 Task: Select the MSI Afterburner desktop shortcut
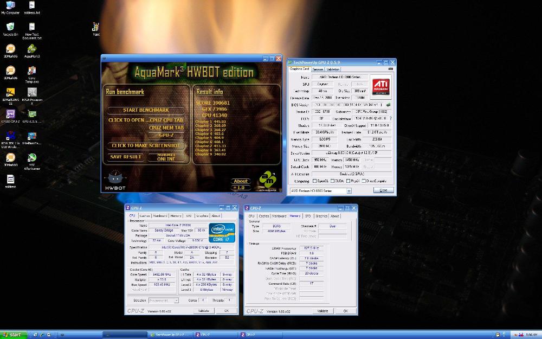[x=32, y=162]
